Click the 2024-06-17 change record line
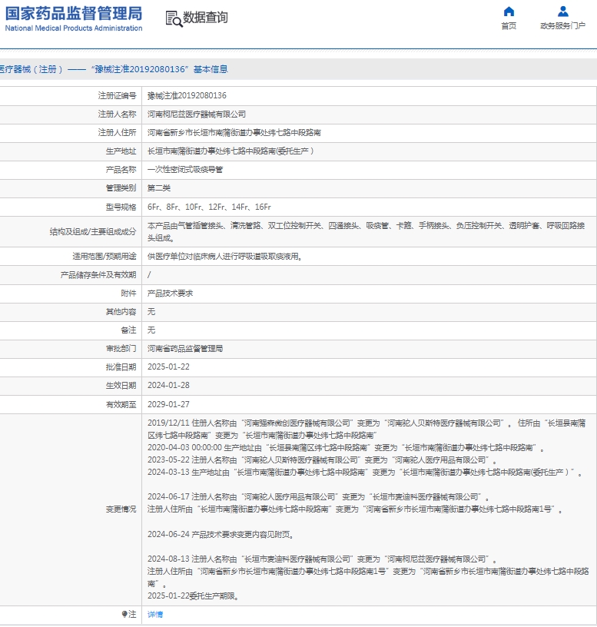597x627 pixels. pyautogui.click(x=318, y=496)
